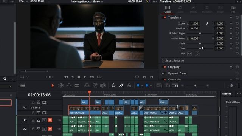Adjust the Pitch slider
242x136 pixels.
(x=200, y=43)
